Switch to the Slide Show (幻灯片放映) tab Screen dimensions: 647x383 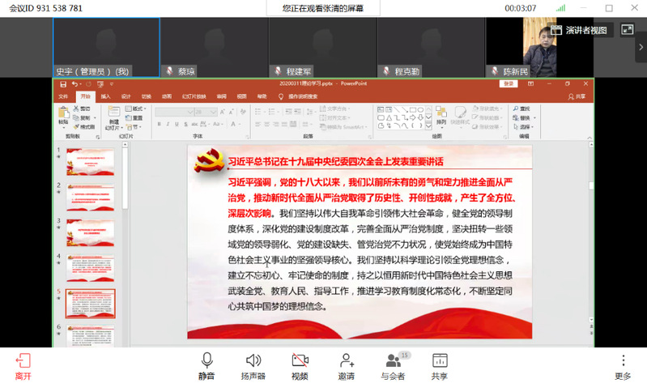(194, 96)
